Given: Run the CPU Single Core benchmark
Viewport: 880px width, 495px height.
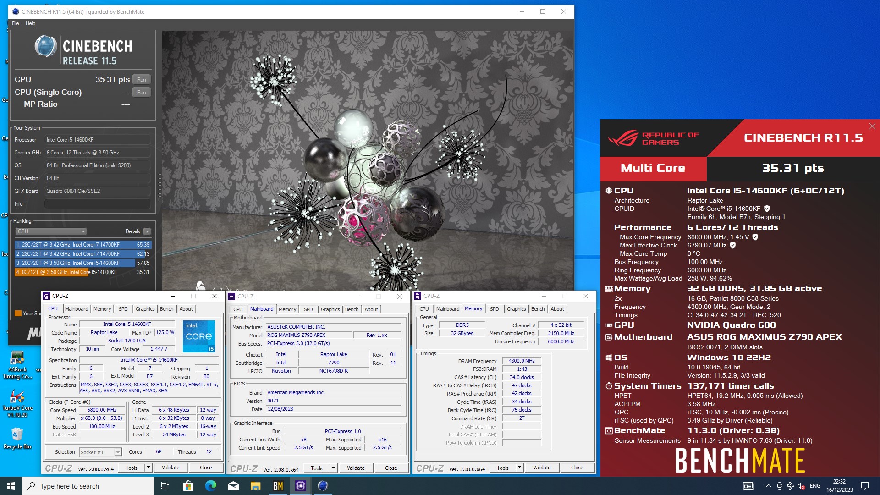Looking at the screenshot, I should pyautogui.click(x=142, y=93).
